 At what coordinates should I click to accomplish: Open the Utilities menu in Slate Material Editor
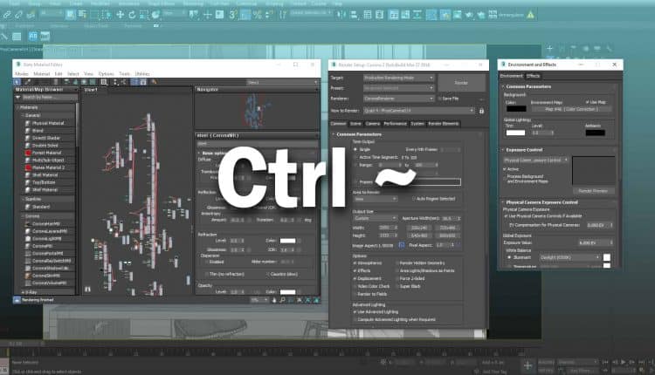point(142,73)
